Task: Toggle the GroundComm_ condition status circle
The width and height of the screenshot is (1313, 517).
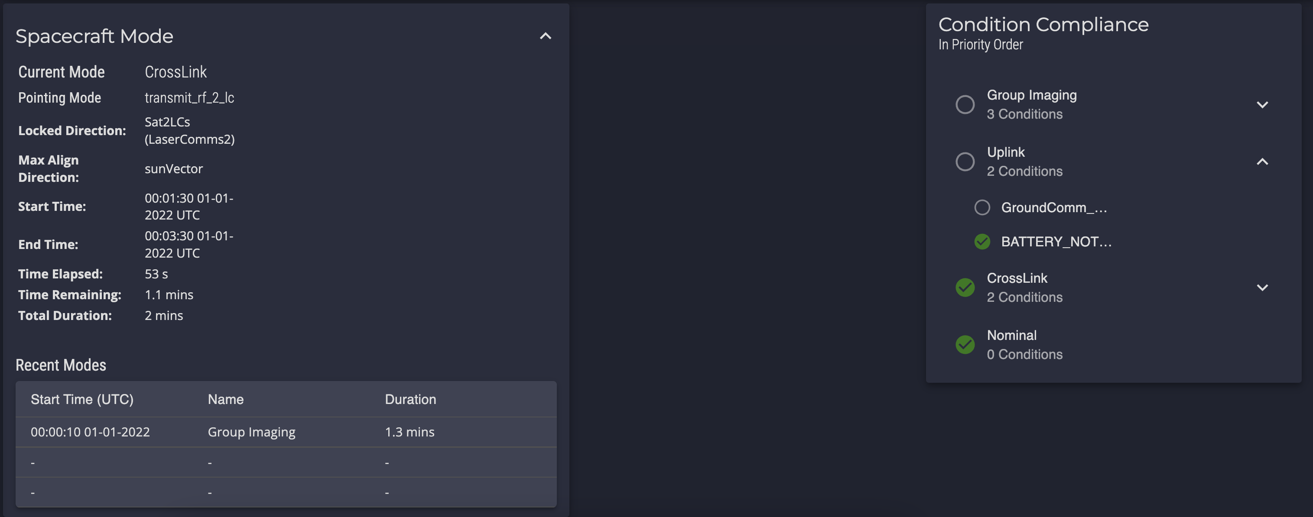Action: click(x=982, y=207)
